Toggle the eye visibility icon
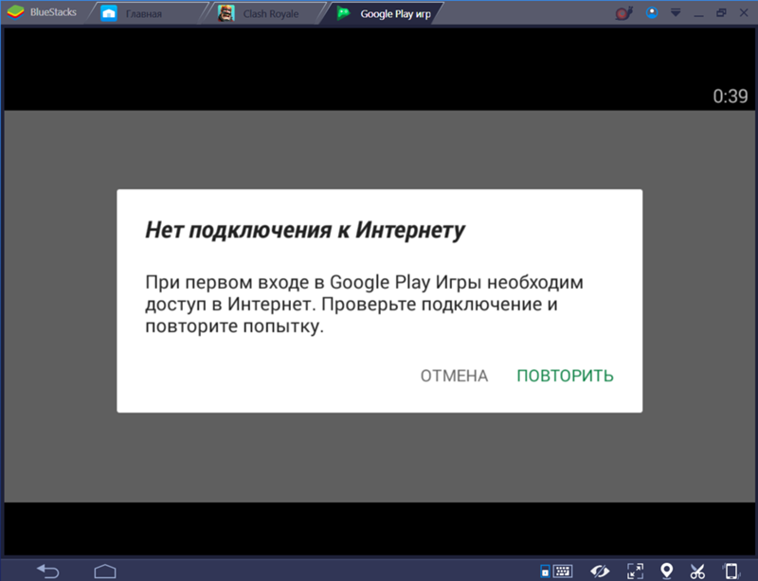This screenshot has width=758, height=581. 600,570
